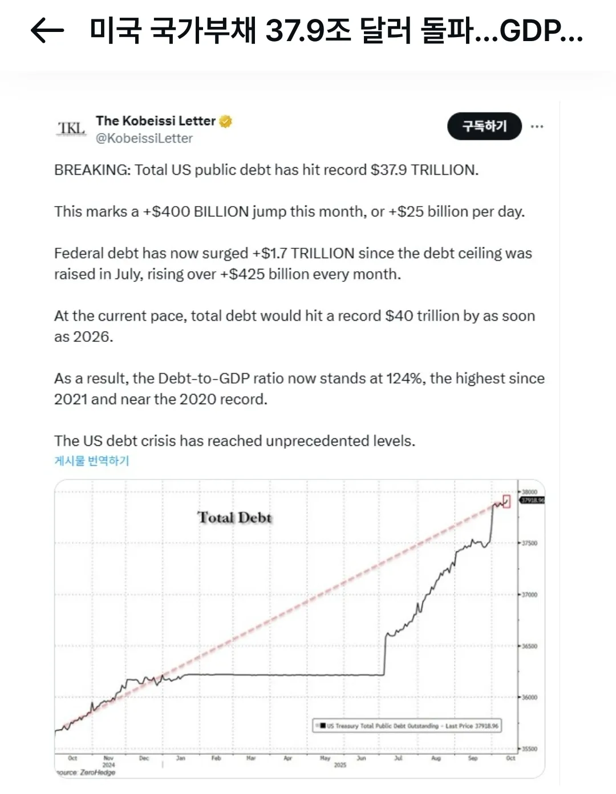Click the Total Debt chart heading
The image size is (616, 794).
click(x=234, y=518)
